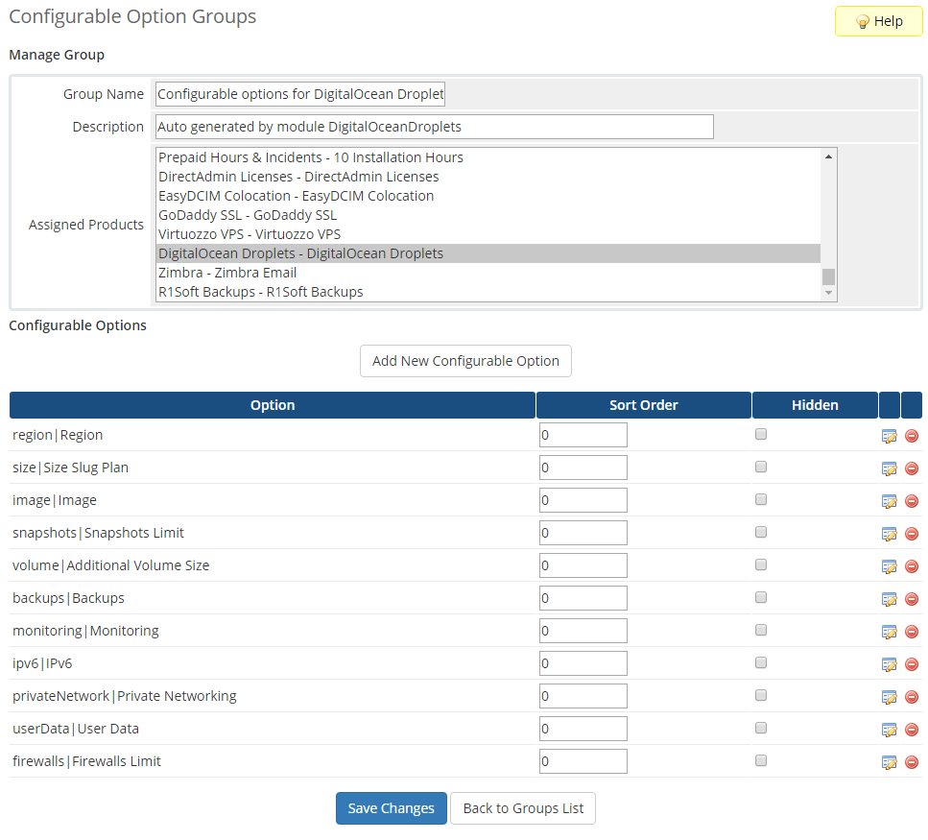Mark snapshots|Snapshots Limit as hidden
This screenshot has width=928, height=840.
tap(761, 532)
